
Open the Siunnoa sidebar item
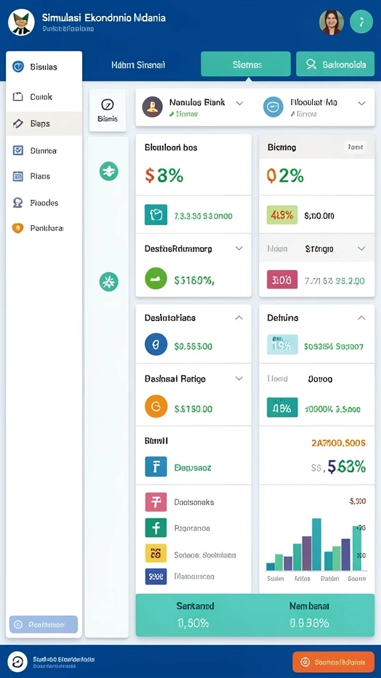pos(44,150)
